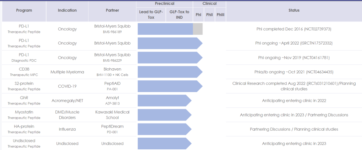
Task: Open the ISRCTN17572332 PhI ongoing status
Action: 294,43
